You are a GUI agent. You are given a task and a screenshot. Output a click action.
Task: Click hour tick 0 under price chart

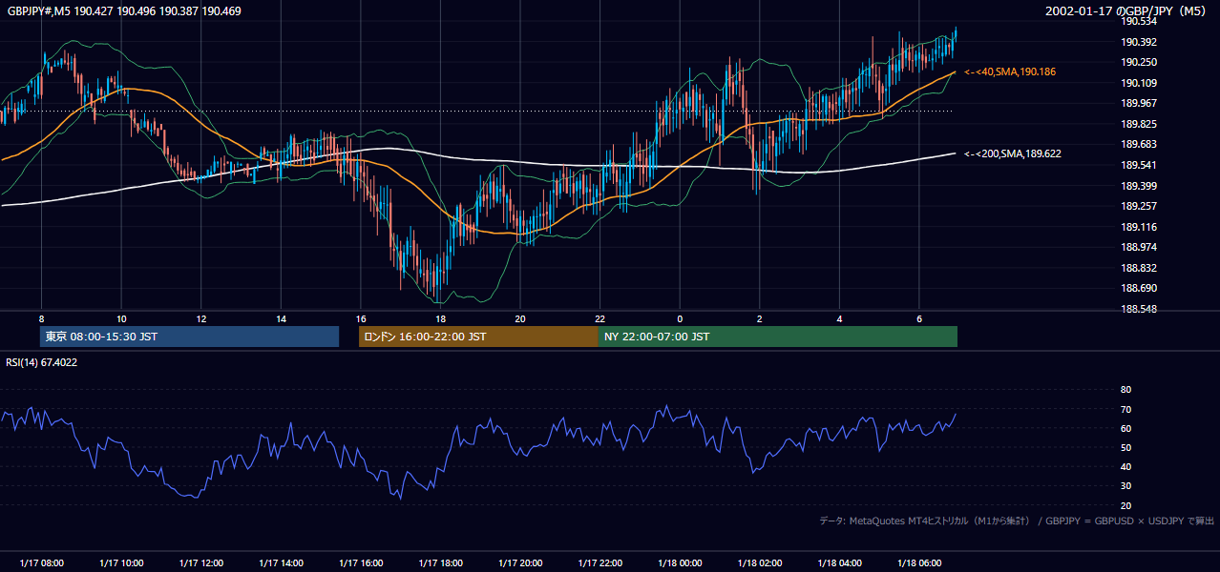point(680,318)
